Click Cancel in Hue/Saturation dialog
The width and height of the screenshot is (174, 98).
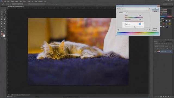click(x=155, y=11)
